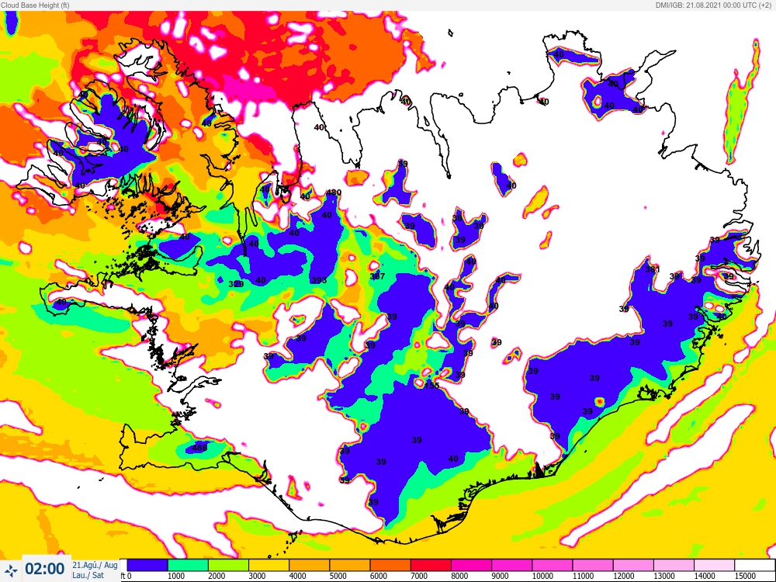Click the 480 value on the map

coord(334,192)
